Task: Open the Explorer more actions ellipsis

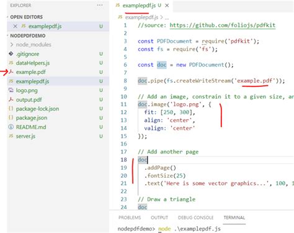Action: click(100, 5)
